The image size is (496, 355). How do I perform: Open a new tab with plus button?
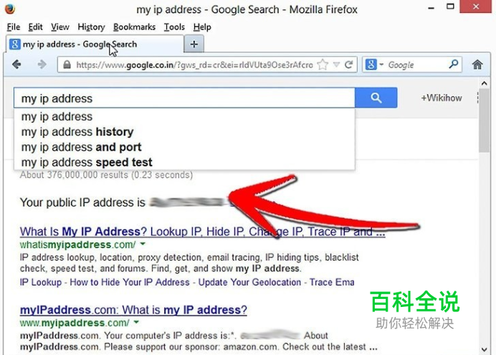[194, 44]
